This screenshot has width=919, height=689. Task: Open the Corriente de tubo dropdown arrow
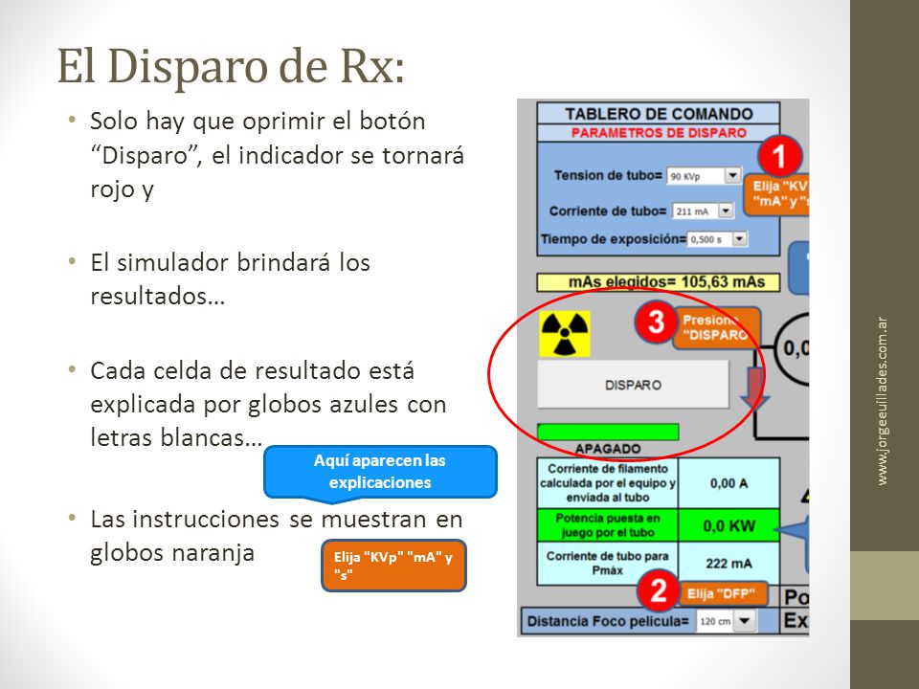click(726, 211)
